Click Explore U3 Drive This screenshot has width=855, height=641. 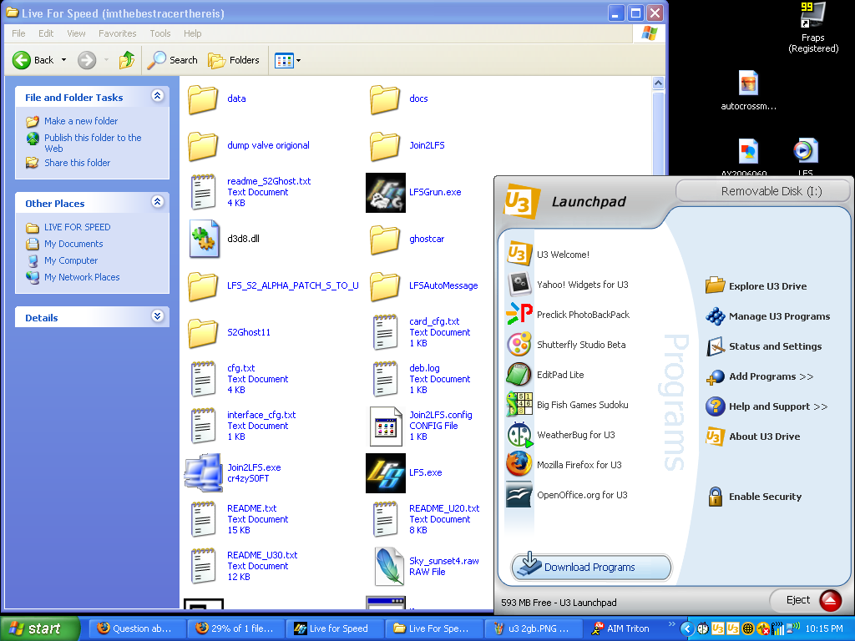pyautogui.click(x=756, y=285)
